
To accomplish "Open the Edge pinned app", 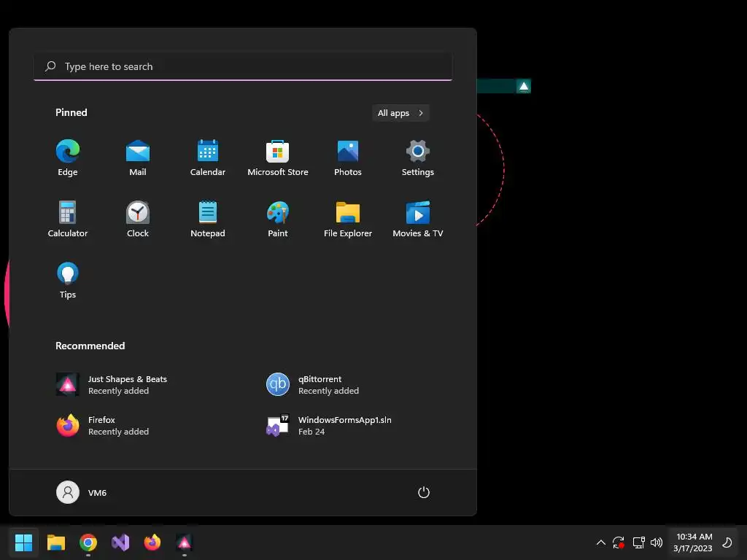I will pos(68,157).
